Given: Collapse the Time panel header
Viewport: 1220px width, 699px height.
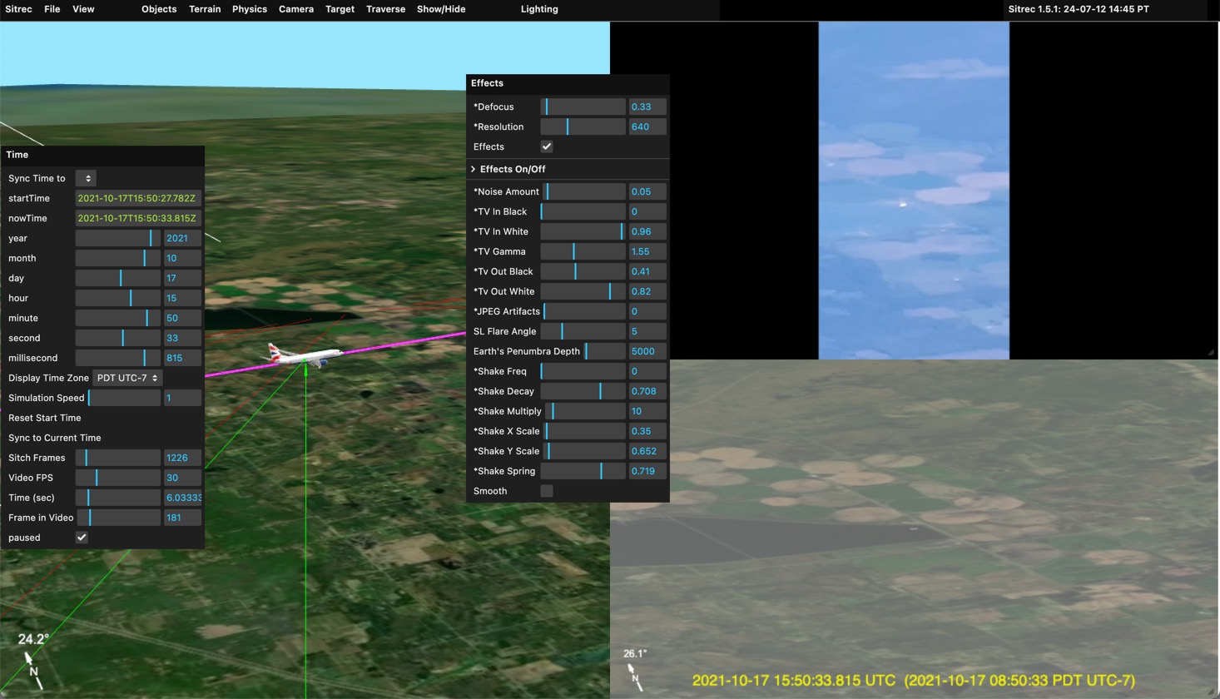Looking at the screenshot, I should coord(17,155).
